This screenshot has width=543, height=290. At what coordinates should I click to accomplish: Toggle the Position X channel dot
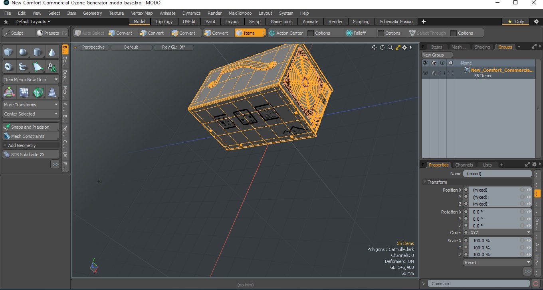click(466, 190)
